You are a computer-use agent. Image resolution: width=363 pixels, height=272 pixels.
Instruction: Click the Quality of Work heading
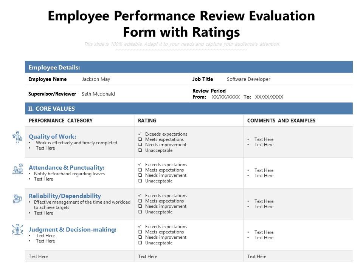tap(52, 137)
